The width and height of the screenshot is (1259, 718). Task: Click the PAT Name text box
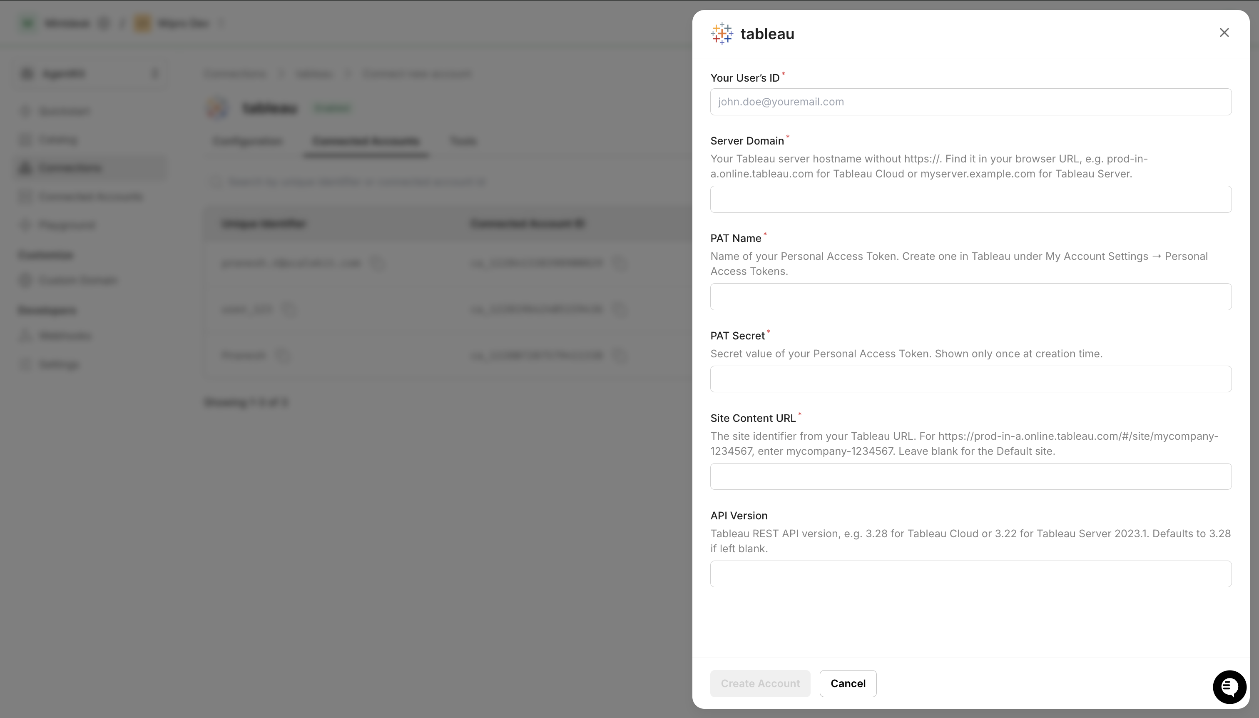pos(970,297)
